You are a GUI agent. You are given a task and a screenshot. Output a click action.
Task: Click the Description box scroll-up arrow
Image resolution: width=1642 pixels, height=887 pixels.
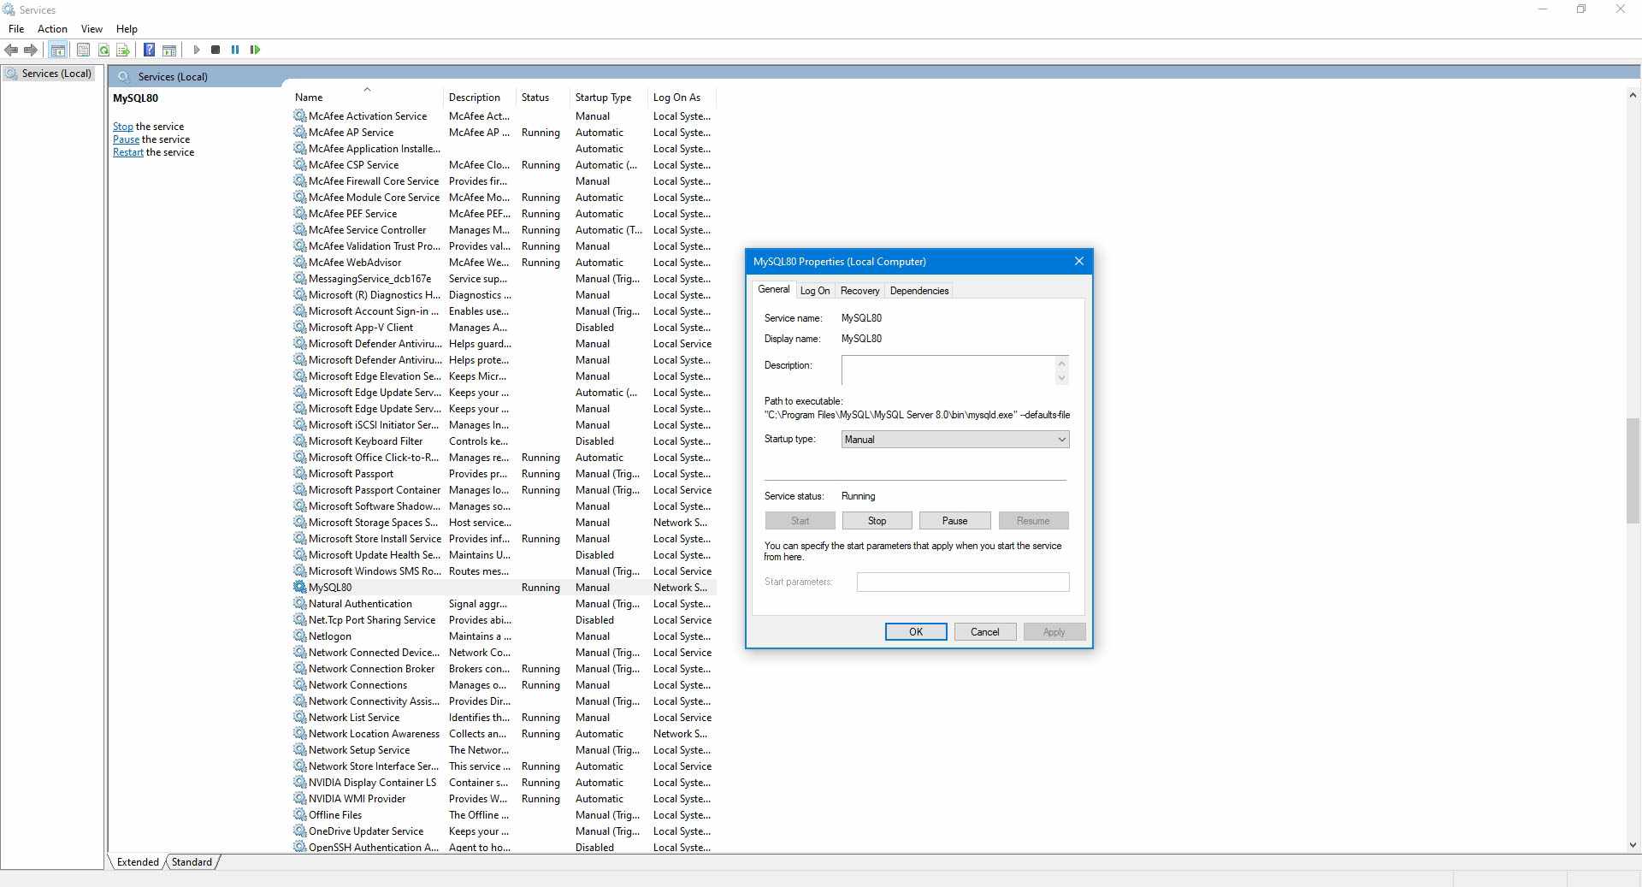1061,363
